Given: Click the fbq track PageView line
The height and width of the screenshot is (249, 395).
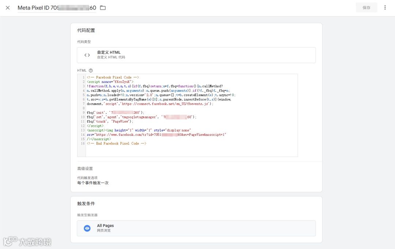Looking at the screenshot, I should (110, 122).
